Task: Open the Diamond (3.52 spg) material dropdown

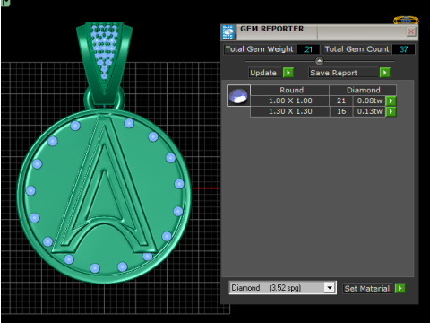Action: 330,288
